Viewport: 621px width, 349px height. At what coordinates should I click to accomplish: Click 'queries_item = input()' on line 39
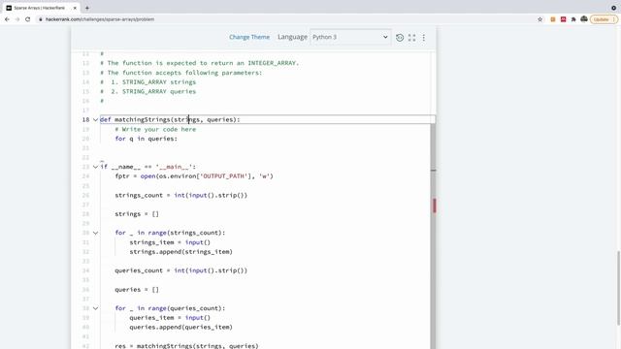pos(170,318)
